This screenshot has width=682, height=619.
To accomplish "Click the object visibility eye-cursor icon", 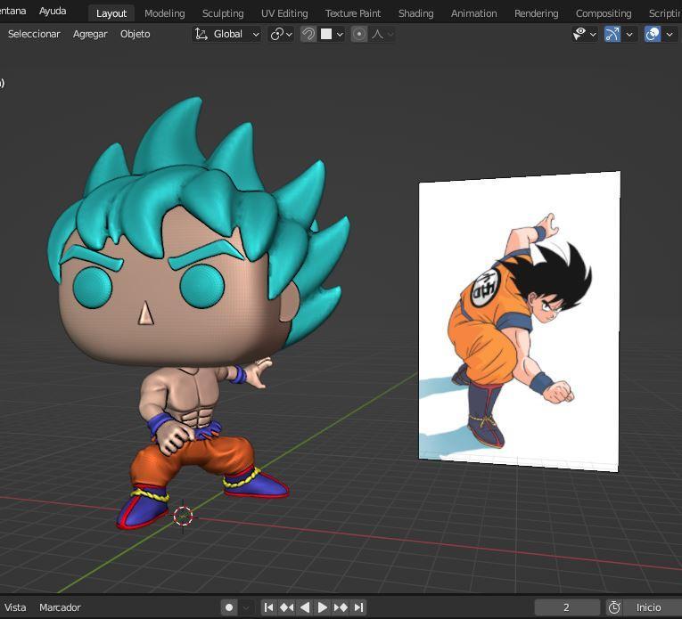I will click(x=579, y=34).
